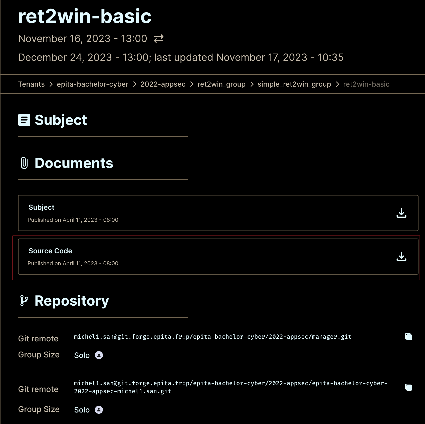
Task: Click the second Solo group person icon
Action: tap(99, 410)
